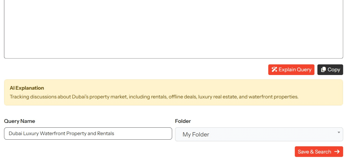This screenshot has width=346, height=158.
Task: Click the word "Rentals" in Query Name field
Action: pyautogui.click(x=106, y=134)
